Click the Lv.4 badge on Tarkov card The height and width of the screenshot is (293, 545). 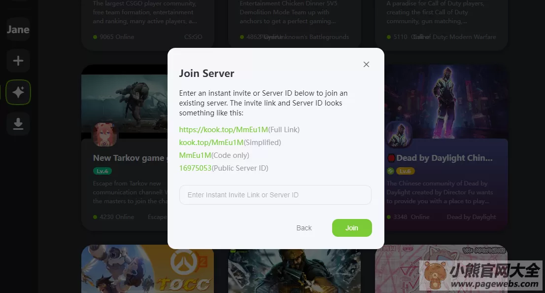102,171
